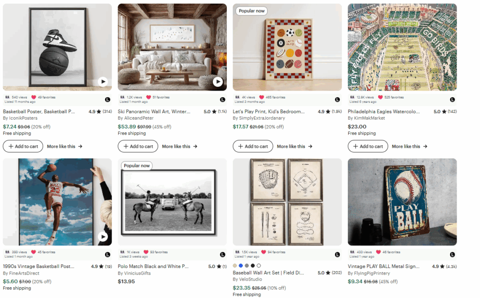Click binoculars views icon under Vintage PLAY BALL sign
The height and width of the screenshot is (298, 480).
[x=352, y=252]
